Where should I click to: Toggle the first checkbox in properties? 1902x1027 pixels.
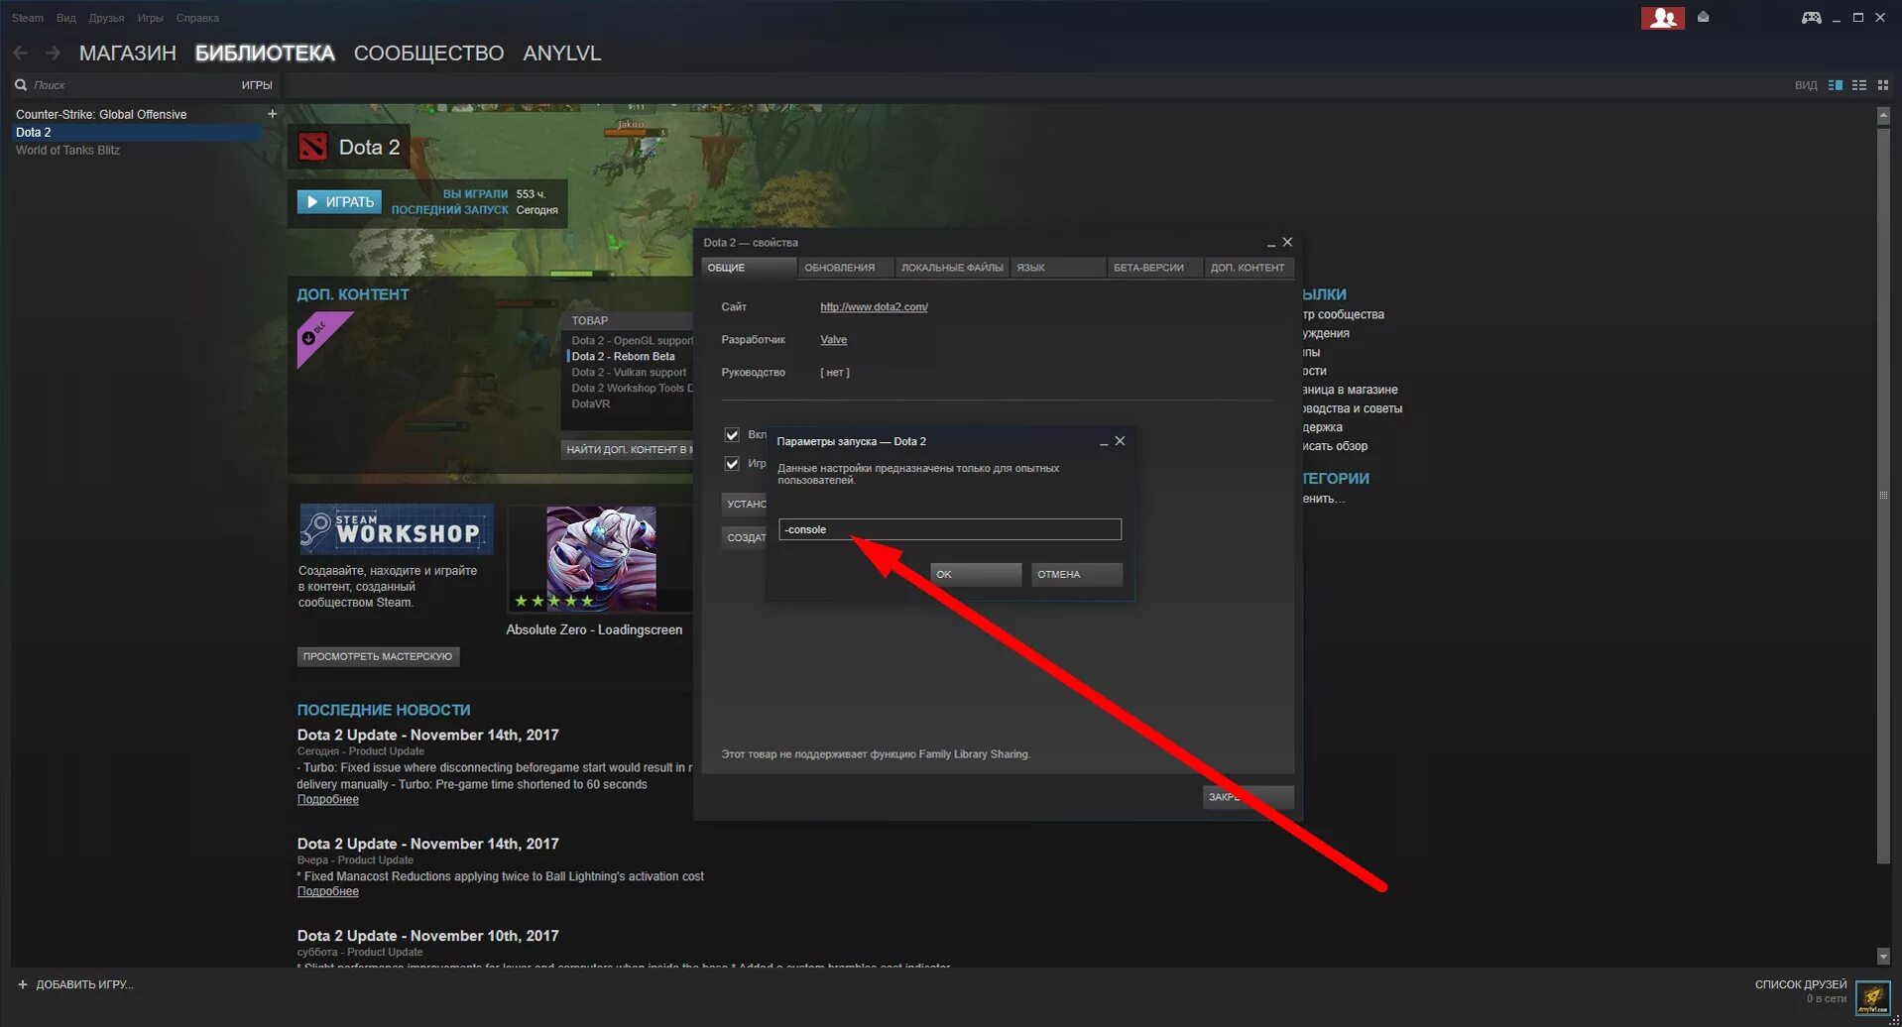pyautogui.click(x=732, y=434)
